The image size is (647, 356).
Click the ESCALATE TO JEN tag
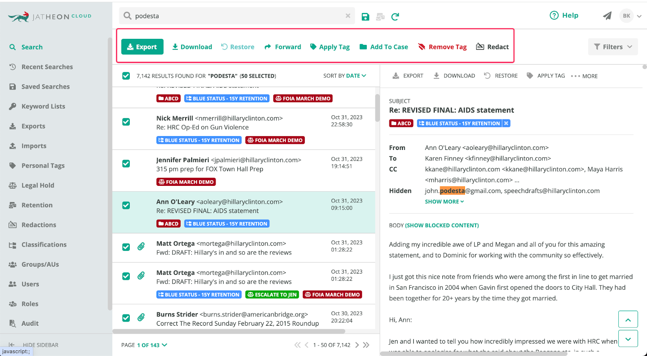[272, 295]
